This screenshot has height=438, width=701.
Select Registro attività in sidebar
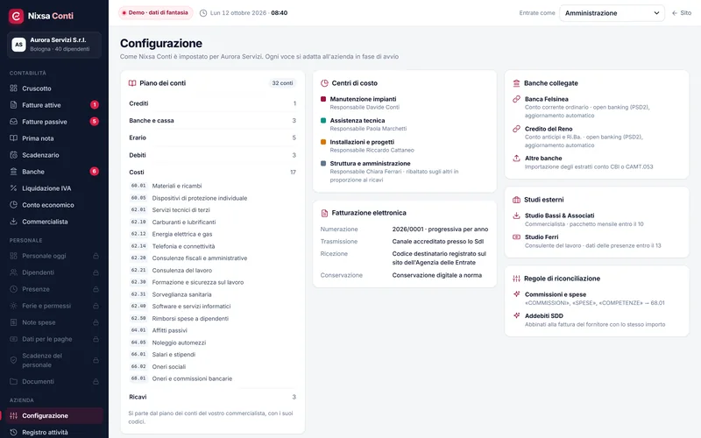[x=54, y=432]
